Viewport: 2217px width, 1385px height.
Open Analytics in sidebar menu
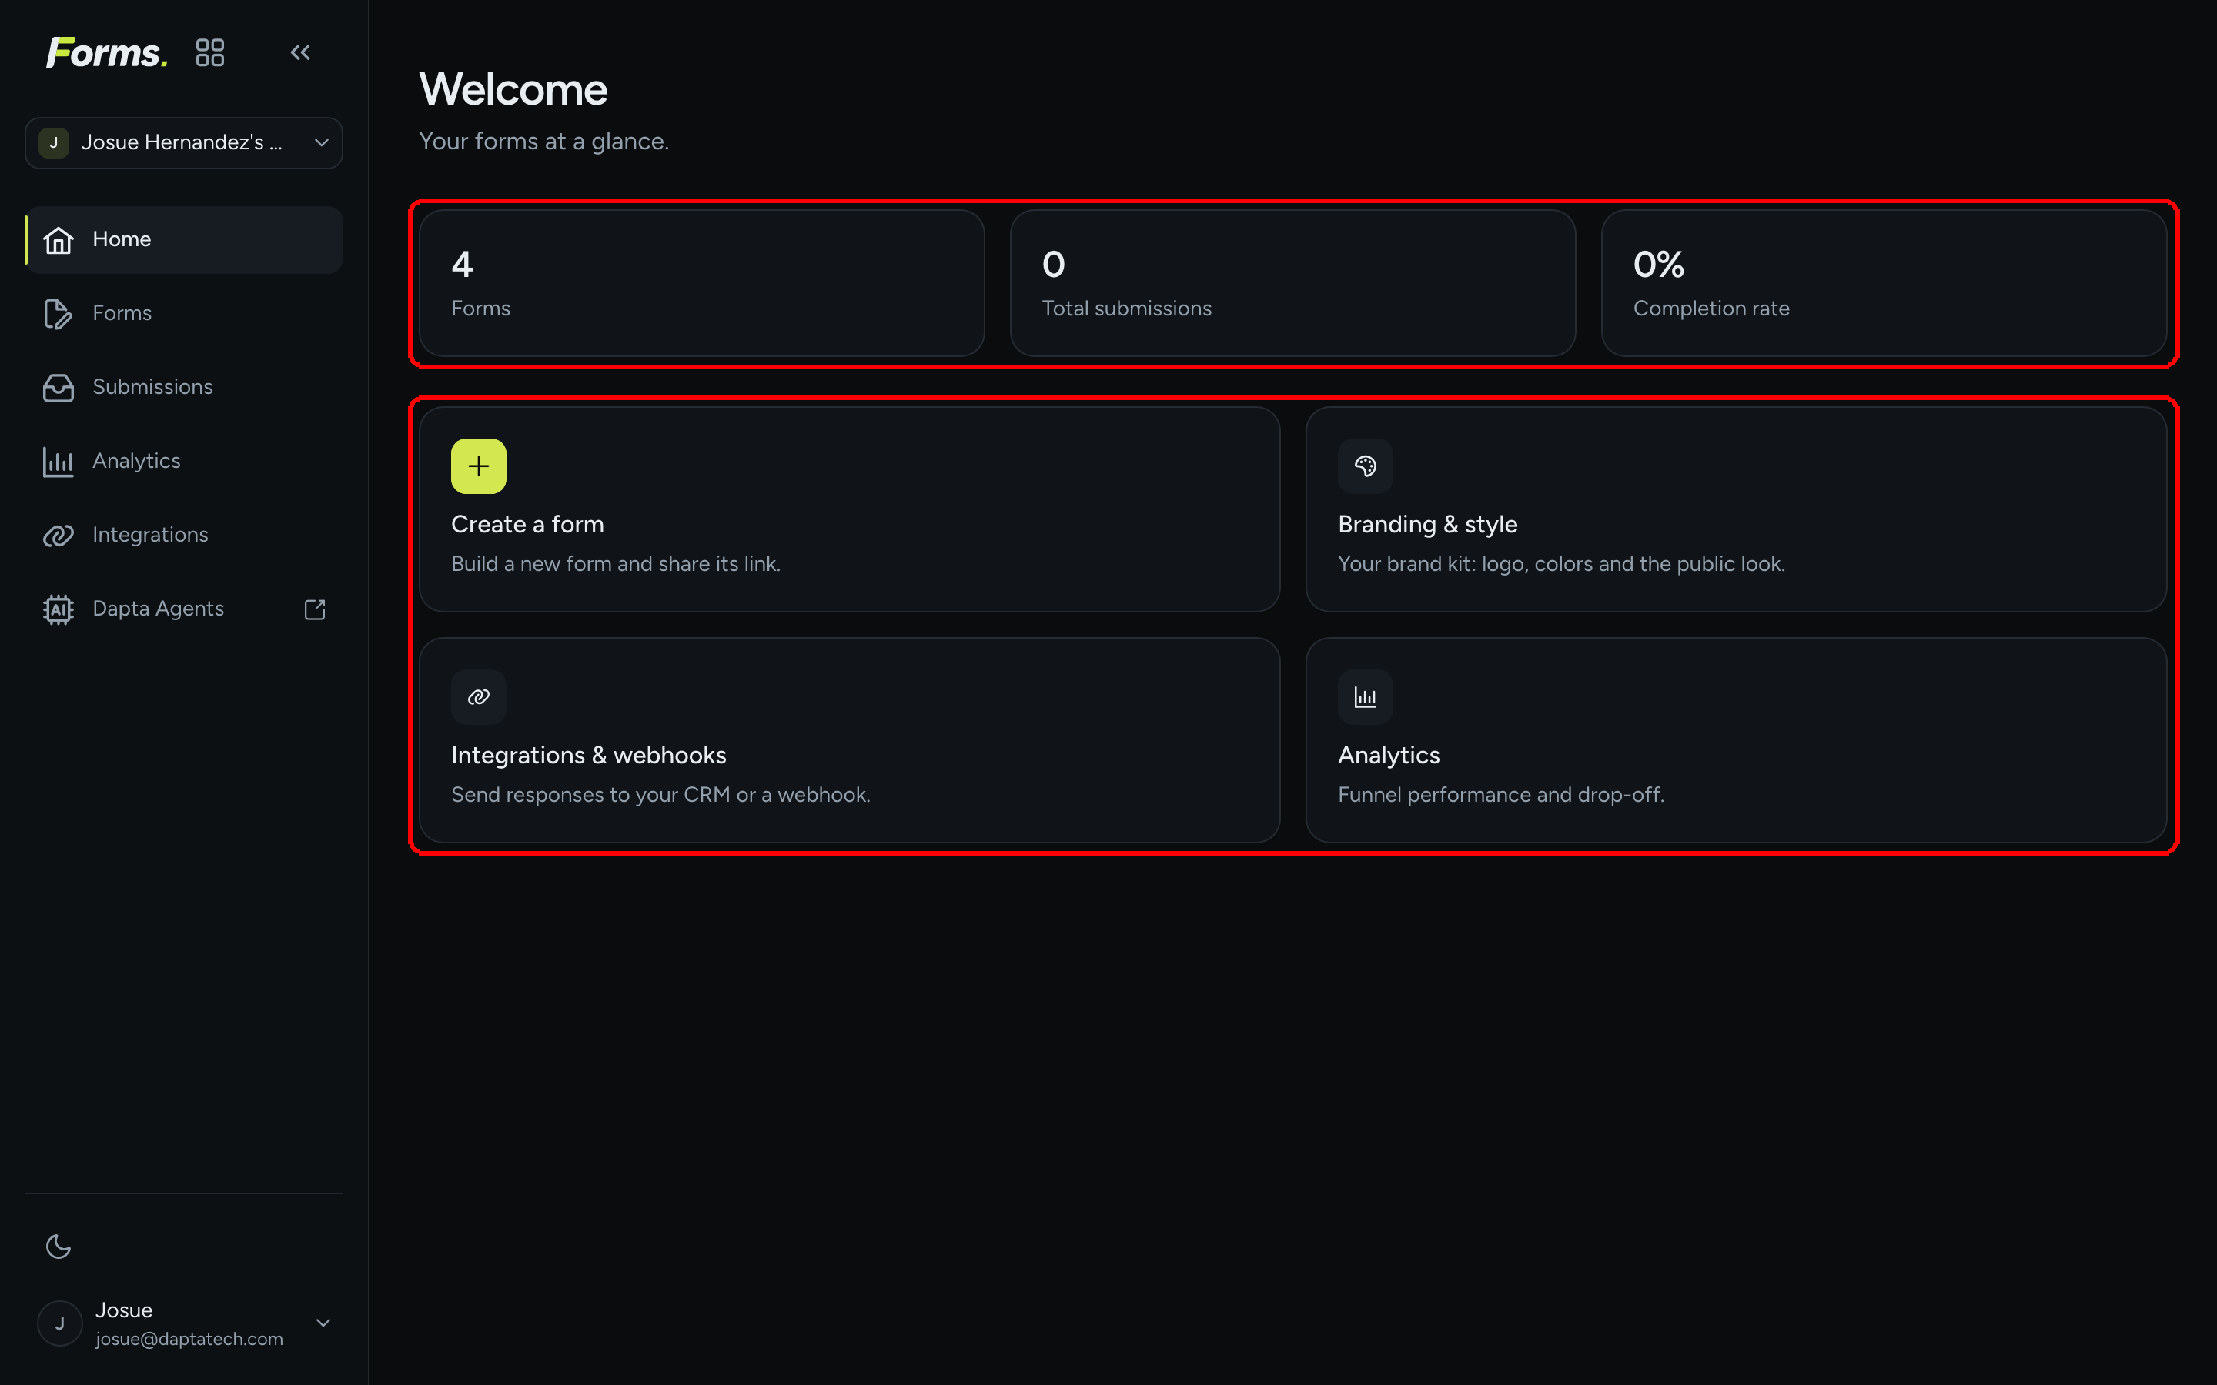tap(184, 462)
